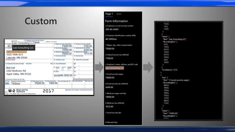Select employee name Bob Lee
The width and height of the screenshot is (235, 132).
[x=11, y=68]
